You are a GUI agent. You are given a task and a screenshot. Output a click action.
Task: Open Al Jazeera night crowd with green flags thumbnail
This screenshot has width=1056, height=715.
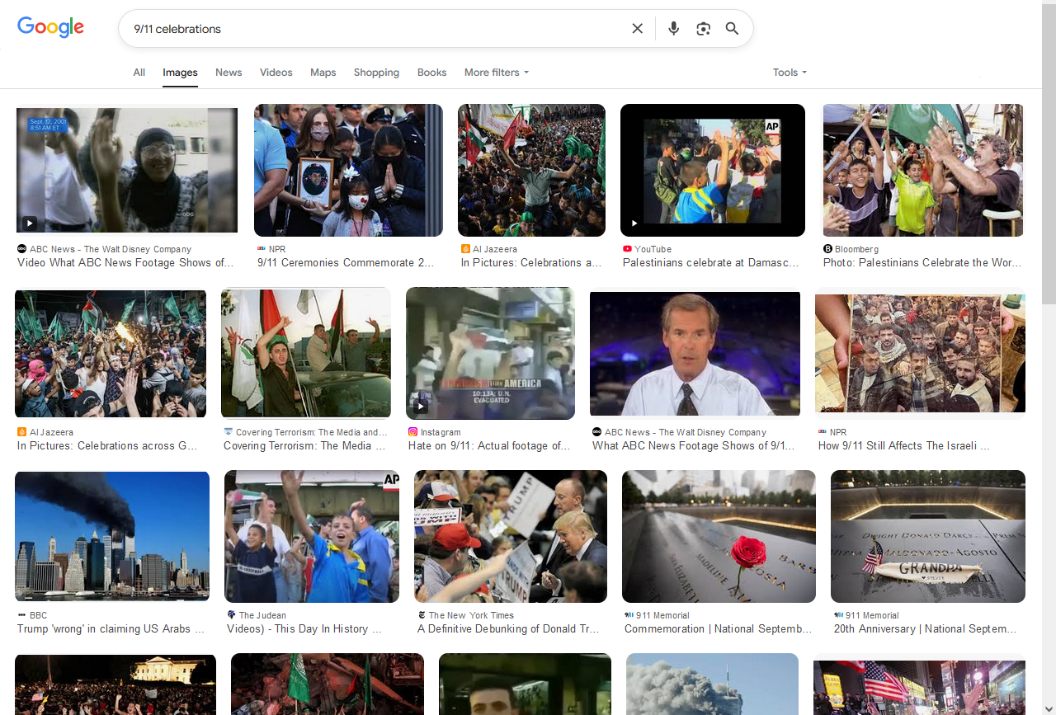(111, 354)
